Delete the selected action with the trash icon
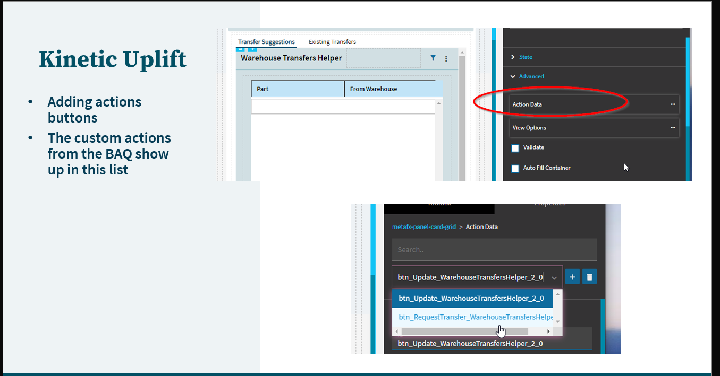Screen dimensions: 720x376 point(589,277)
